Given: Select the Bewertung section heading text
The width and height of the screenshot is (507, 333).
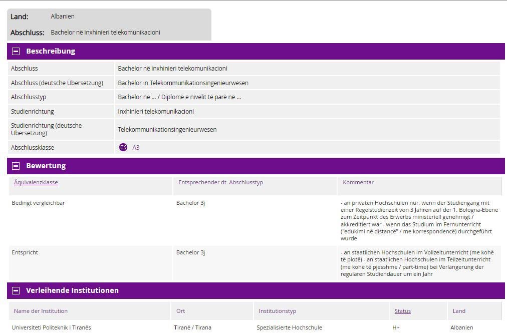Looking at the screenshot, I should 46,166.
